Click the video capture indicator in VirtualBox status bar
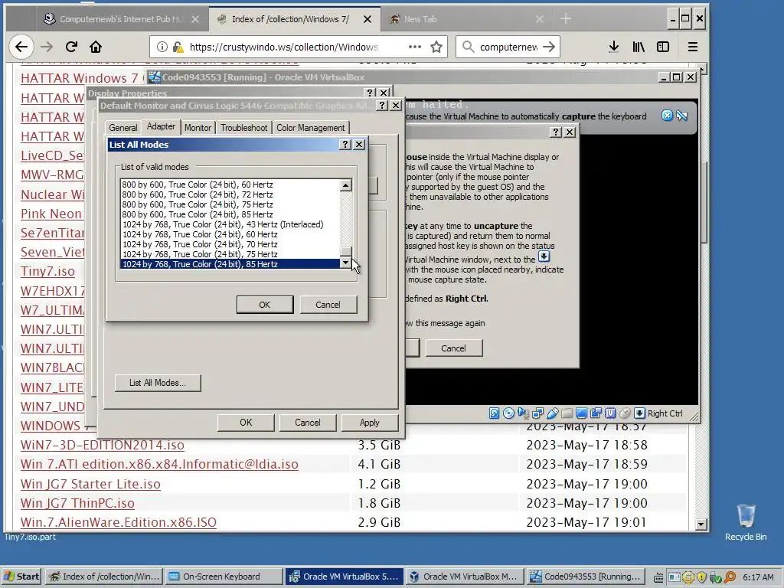 596,413
